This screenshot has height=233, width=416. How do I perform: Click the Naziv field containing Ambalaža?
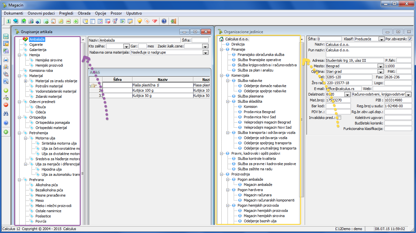140,40
